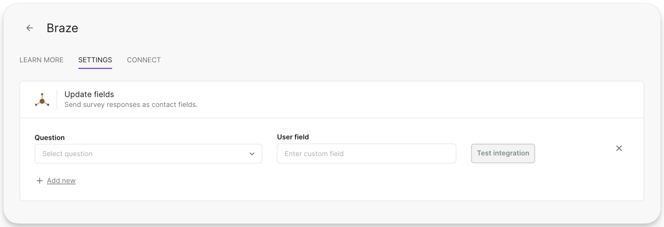Open the question picker under Question label
Screen dimensions: 664x227
click(148, 154)
